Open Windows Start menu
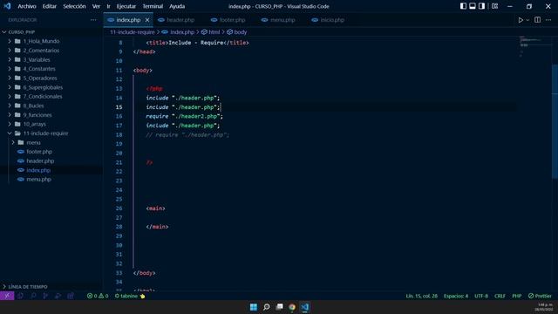This screenshot has width=558, height=314. click(254, 307)
